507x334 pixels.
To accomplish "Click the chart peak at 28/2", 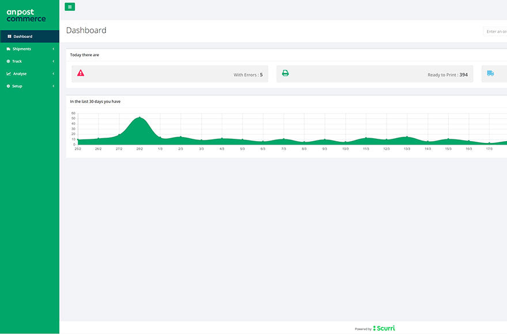I will pos(139,117).
